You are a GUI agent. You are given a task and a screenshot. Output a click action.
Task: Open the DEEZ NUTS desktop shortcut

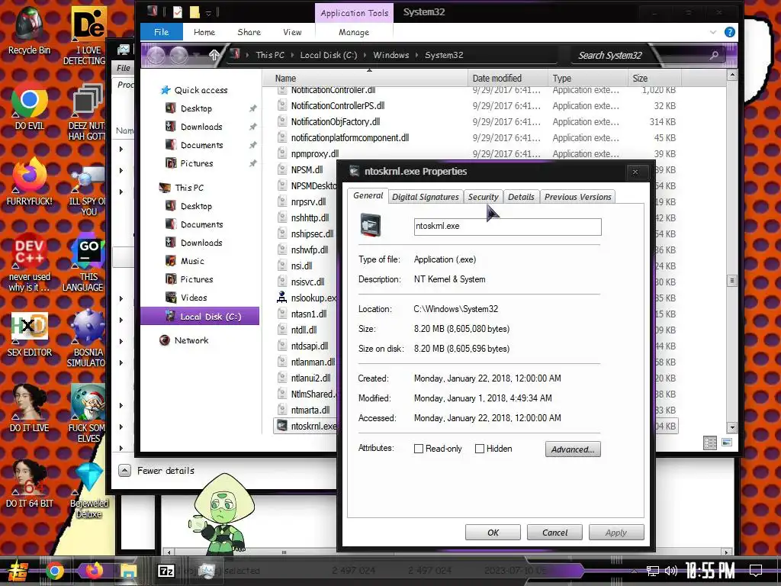click(87, 112)
